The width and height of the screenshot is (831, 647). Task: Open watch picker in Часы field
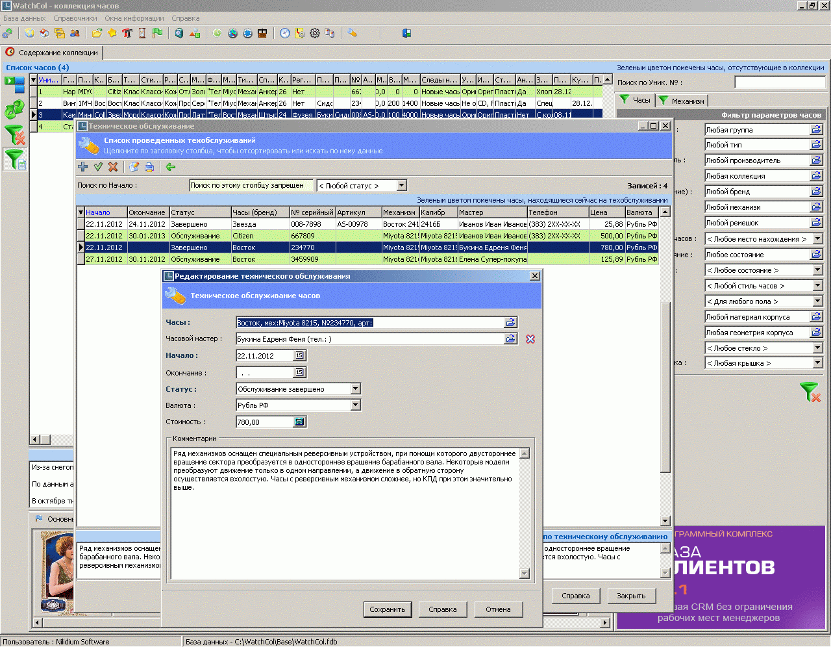pyautogui.click(x=511, y=322)
